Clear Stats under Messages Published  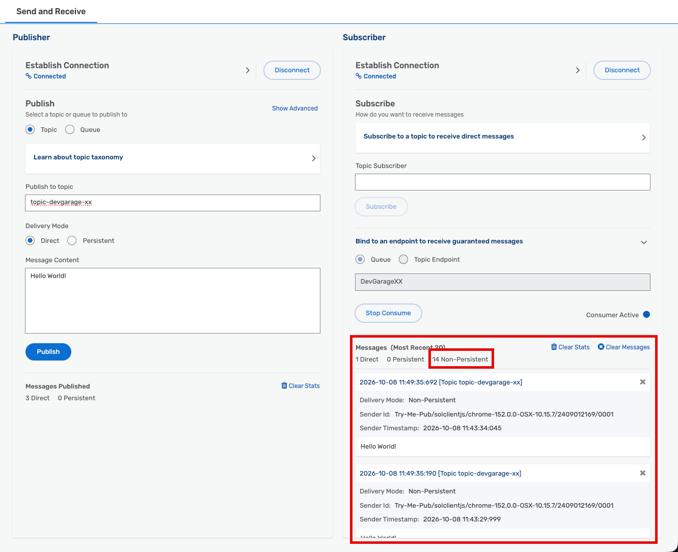(304, 386)
